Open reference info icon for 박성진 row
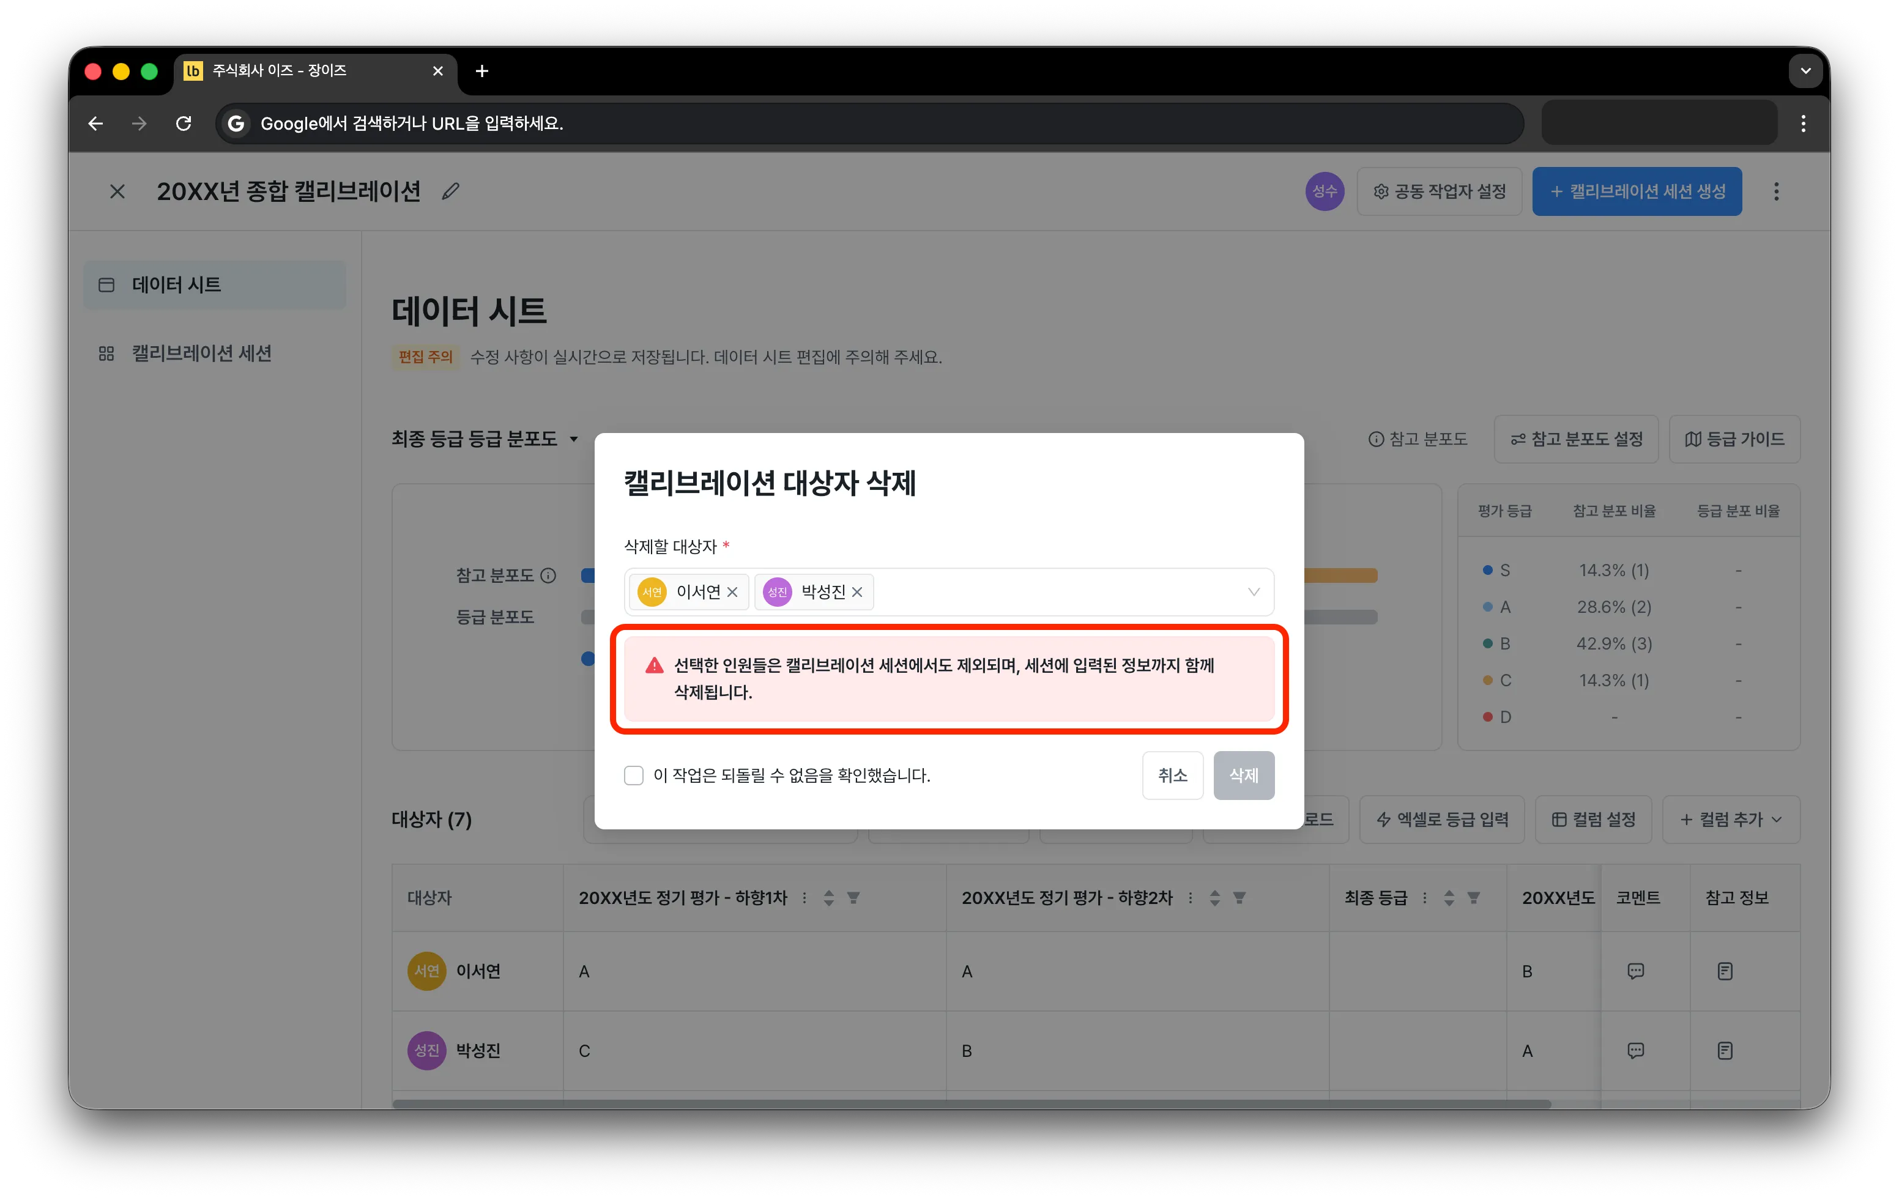The width and height of the screenshot is (1899, 1200). click(x=1725, y=1051)
